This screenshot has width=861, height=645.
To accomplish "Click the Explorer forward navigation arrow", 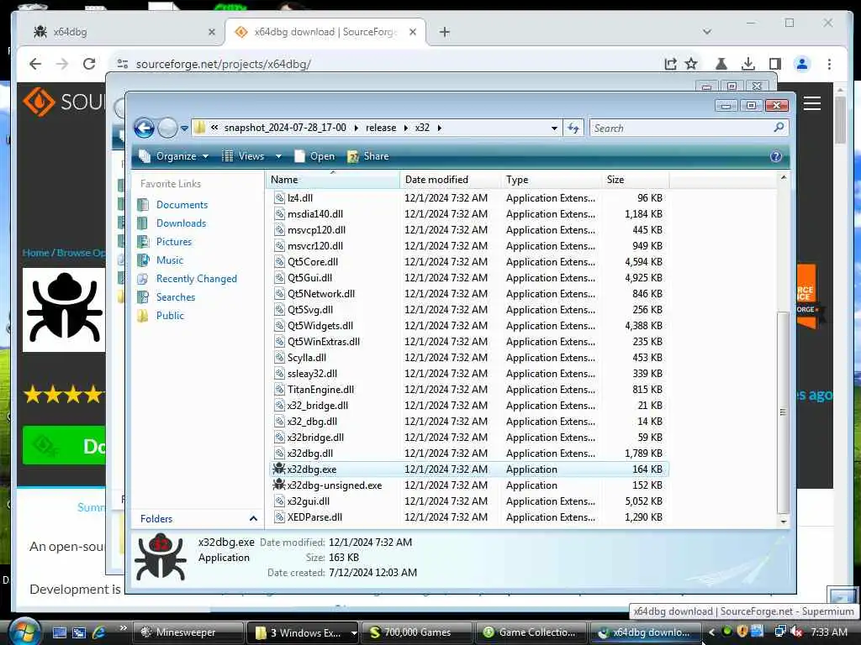I will pyautogui.click(x=167, y=128).
